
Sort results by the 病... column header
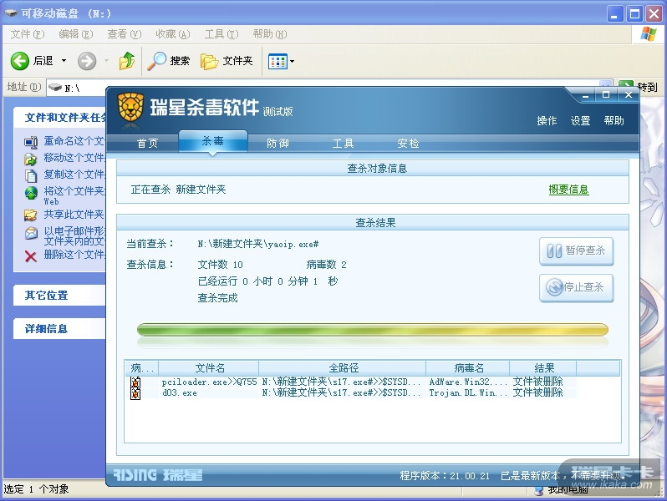pos(141,368)
